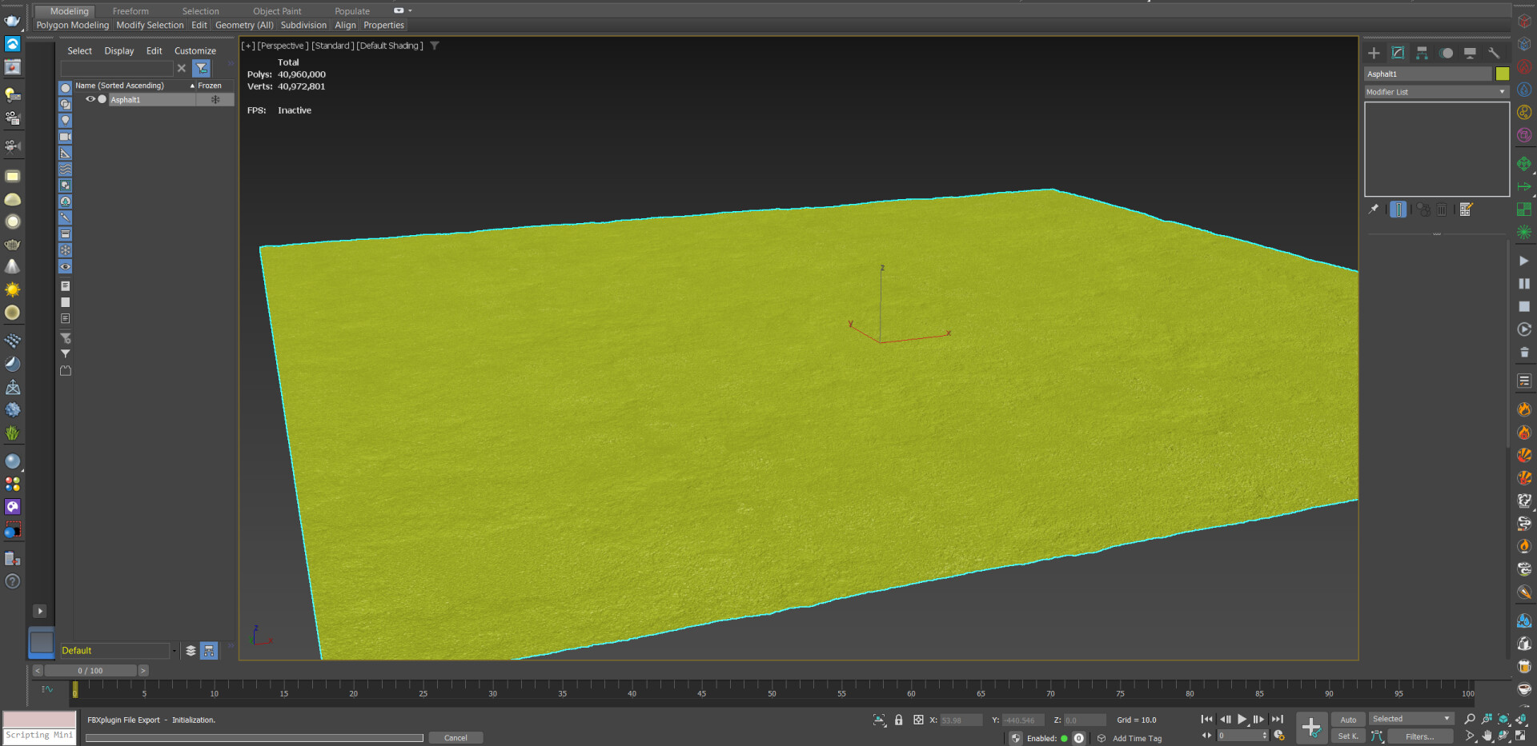Image resolution: width=1537 pixels, height=746 pixels.
Task: Open the Create tab in the command panel
Action: [x=1374, y=53]
